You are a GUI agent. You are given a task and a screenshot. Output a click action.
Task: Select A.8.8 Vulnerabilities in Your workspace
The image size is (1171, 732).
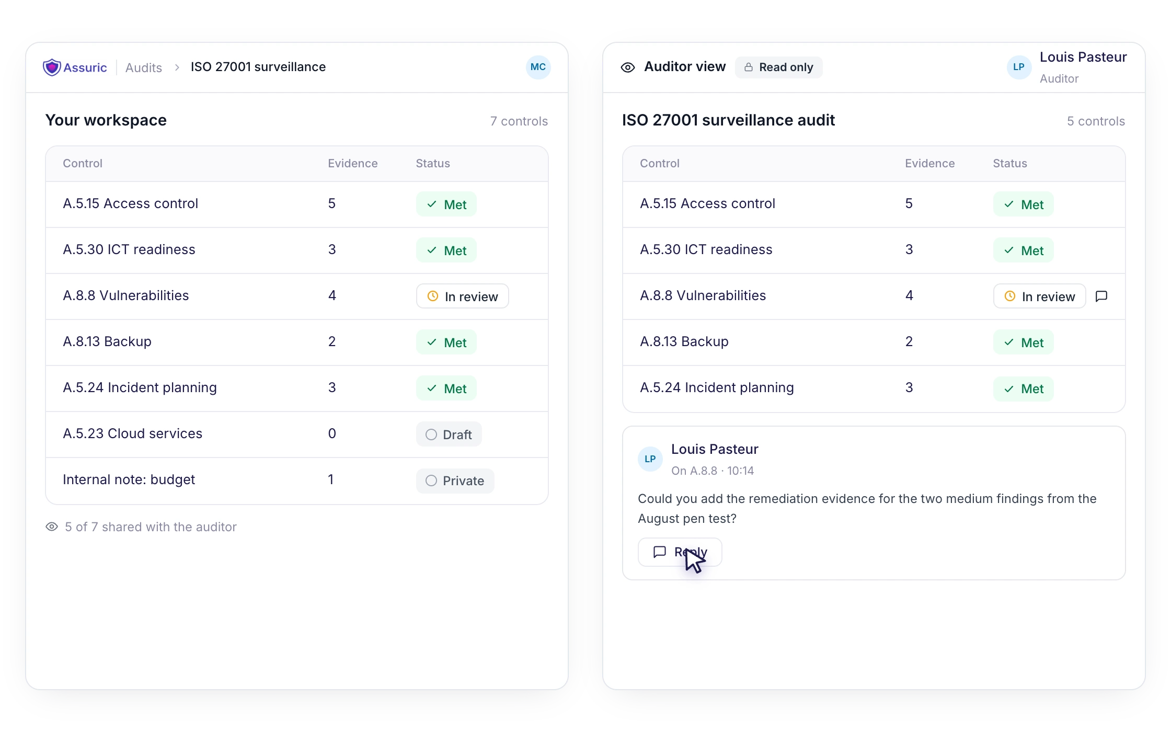click(297, 296)
